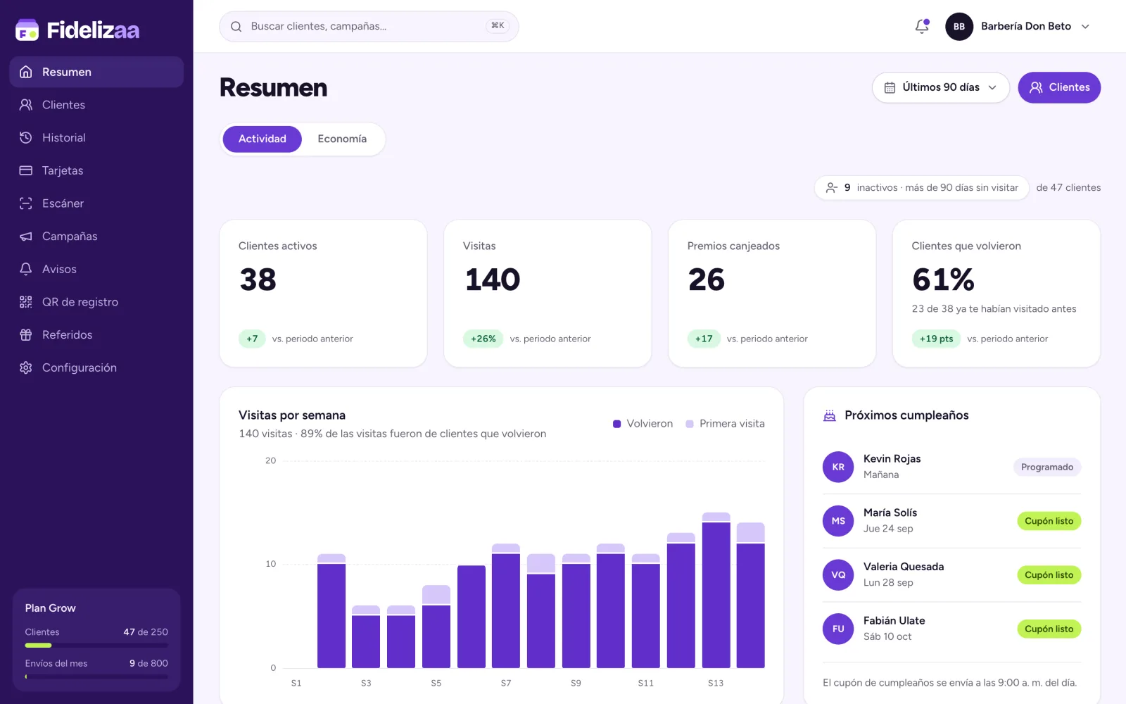Click the BB account avatar

tap(959, 27)
